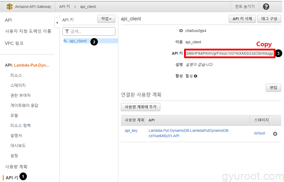This screenshot has height=182, width=284.
Task: Click the API 키 삭제 button
Action: [x=242, y=19]
